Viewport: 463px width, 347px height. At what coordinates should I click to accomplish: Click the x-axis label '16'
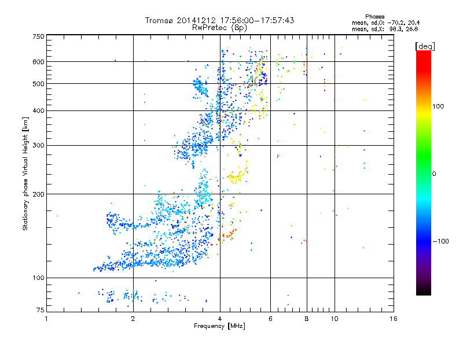pos(394,319)
